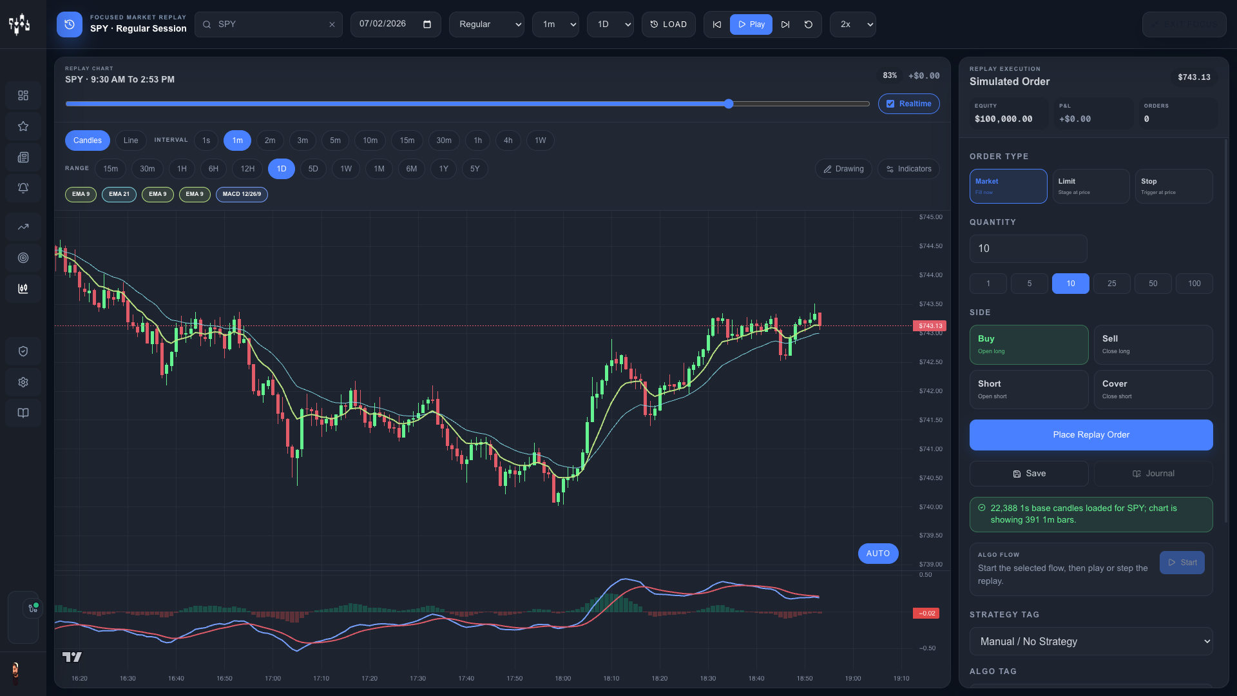Screen dimensions: 1237x696
Task: Select the 5m interval chip
Action: coord(335,140)
